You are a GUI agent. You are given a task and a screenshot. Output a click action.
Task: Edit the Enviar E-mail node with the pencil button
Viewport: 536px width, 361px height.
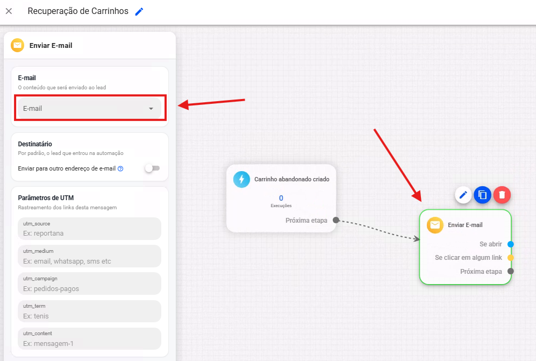(x=463, y=195)
